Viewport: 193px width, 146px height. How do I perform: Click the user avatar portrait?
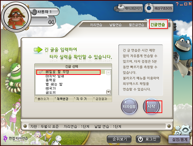coord(16,17)
